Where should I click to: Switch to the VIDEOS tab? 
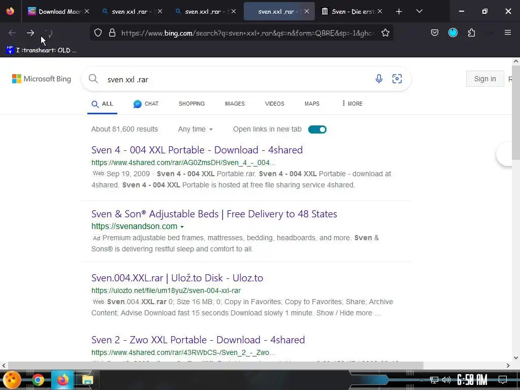pos(275,104)
